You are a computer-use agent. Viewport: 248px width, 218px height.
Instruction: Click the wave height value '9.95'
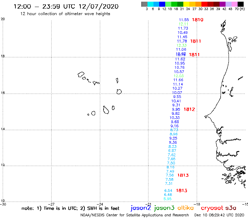[x=176, y=109]
